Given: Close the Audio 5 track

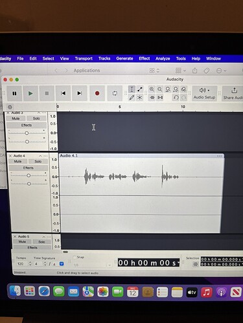Looking at the screenshot, I should (15, 237).
